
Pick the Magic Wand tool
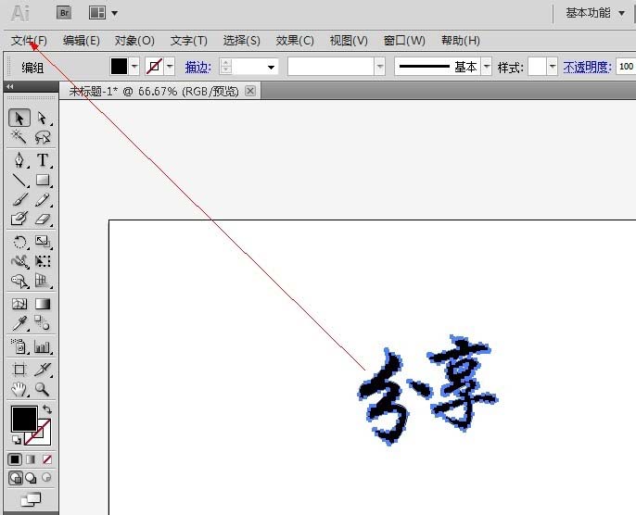pos(19,138)
